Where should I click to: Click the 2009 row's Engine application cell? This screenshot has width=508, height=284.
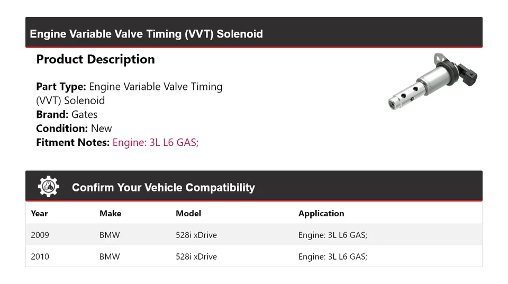[x=332, y=235]
